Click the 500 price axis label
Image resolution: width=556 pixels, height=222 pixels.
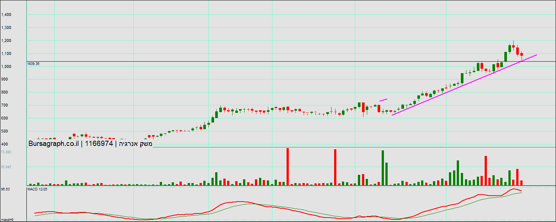tap(5, 131)
